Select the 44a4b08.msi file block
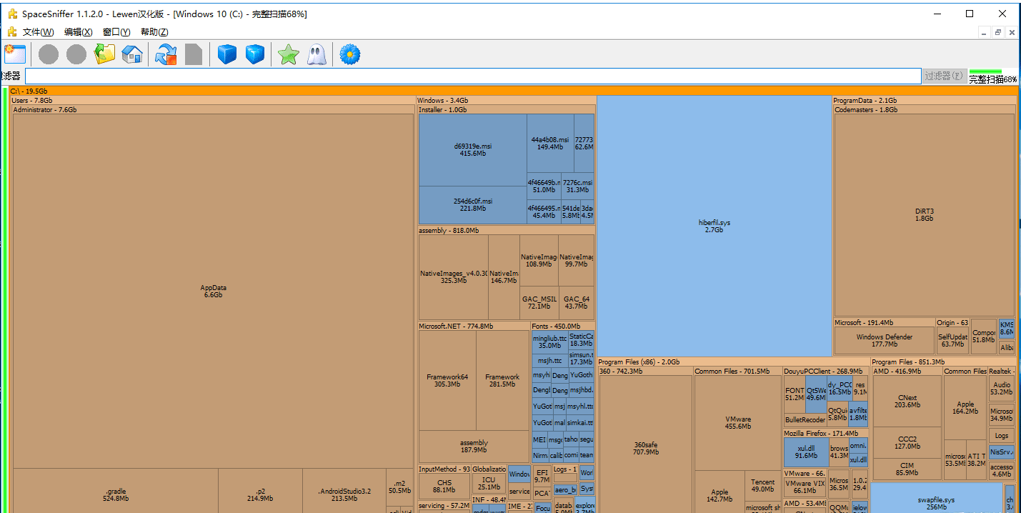 (550, 143)
